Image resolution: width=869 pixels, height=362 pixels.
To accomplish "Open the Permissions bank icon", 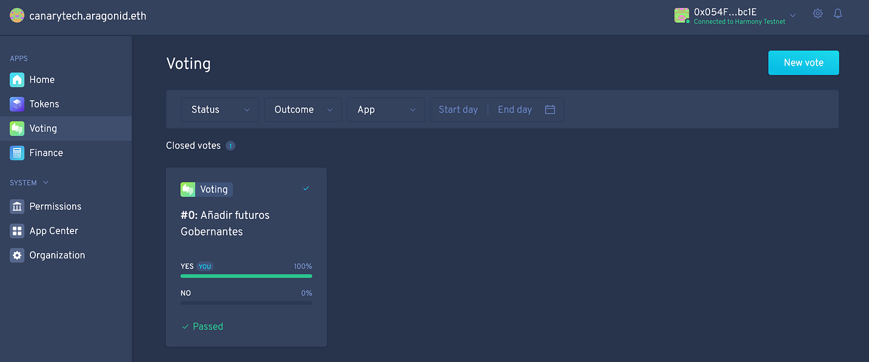I will tap(17, 206).
